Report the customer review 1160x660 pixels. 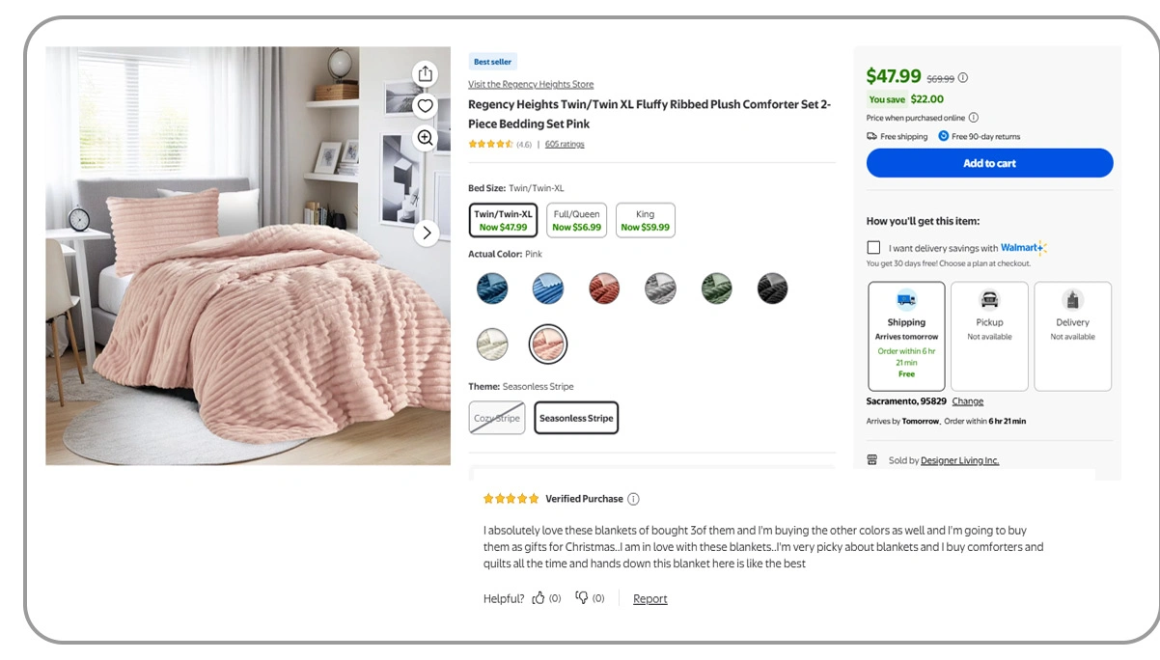pyautogui.click(x=649, y=598)
